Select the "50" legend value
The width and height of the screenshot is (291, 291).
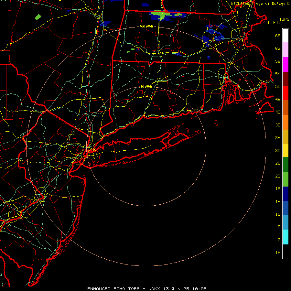click(x=278, y=86)
